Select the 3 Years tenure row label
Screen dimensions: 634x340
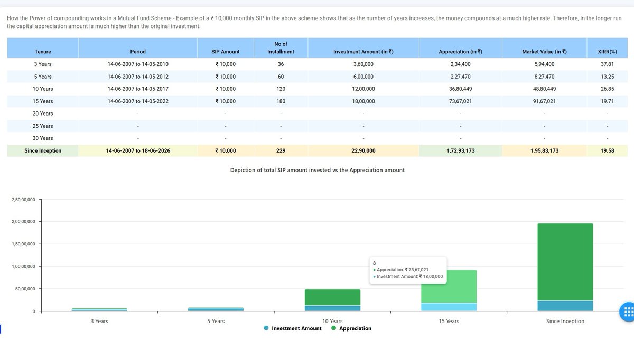tap(43, 64)
